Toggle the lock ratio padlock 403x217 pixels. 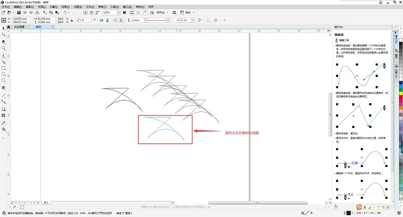pos(72,20)
